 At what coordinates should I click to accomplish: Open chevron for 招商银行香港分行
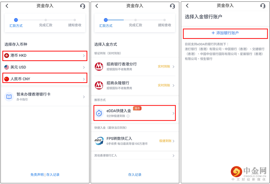173,67
